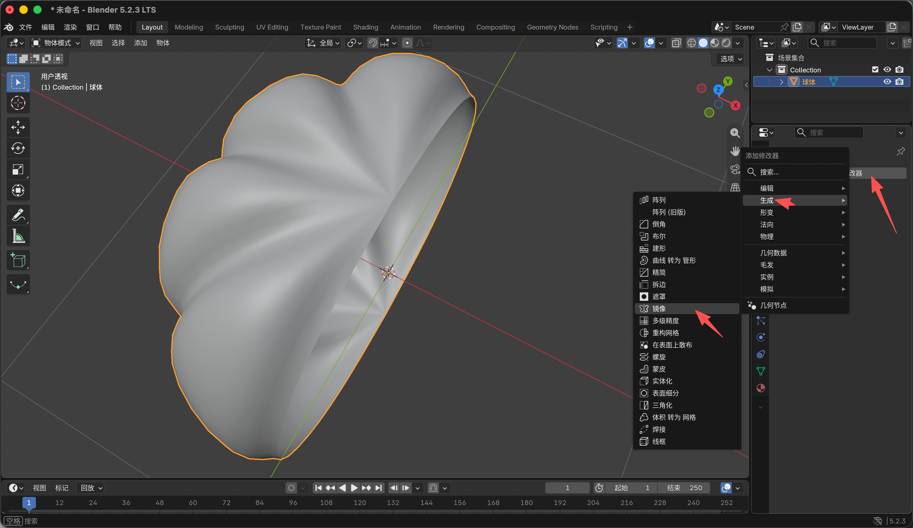913x528 pixels.
Task: Toggle snapping magnet in header
Action: click(x=373, y=43)
